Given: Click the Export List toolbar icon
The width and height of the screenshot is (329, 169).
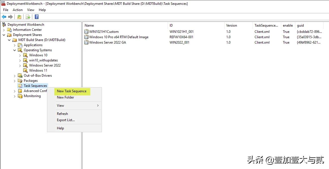Looking at the screenshot, I should coord(28,17).
